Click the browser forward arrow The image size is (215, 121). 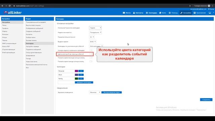pyautogui.click(x=6, y=6)
